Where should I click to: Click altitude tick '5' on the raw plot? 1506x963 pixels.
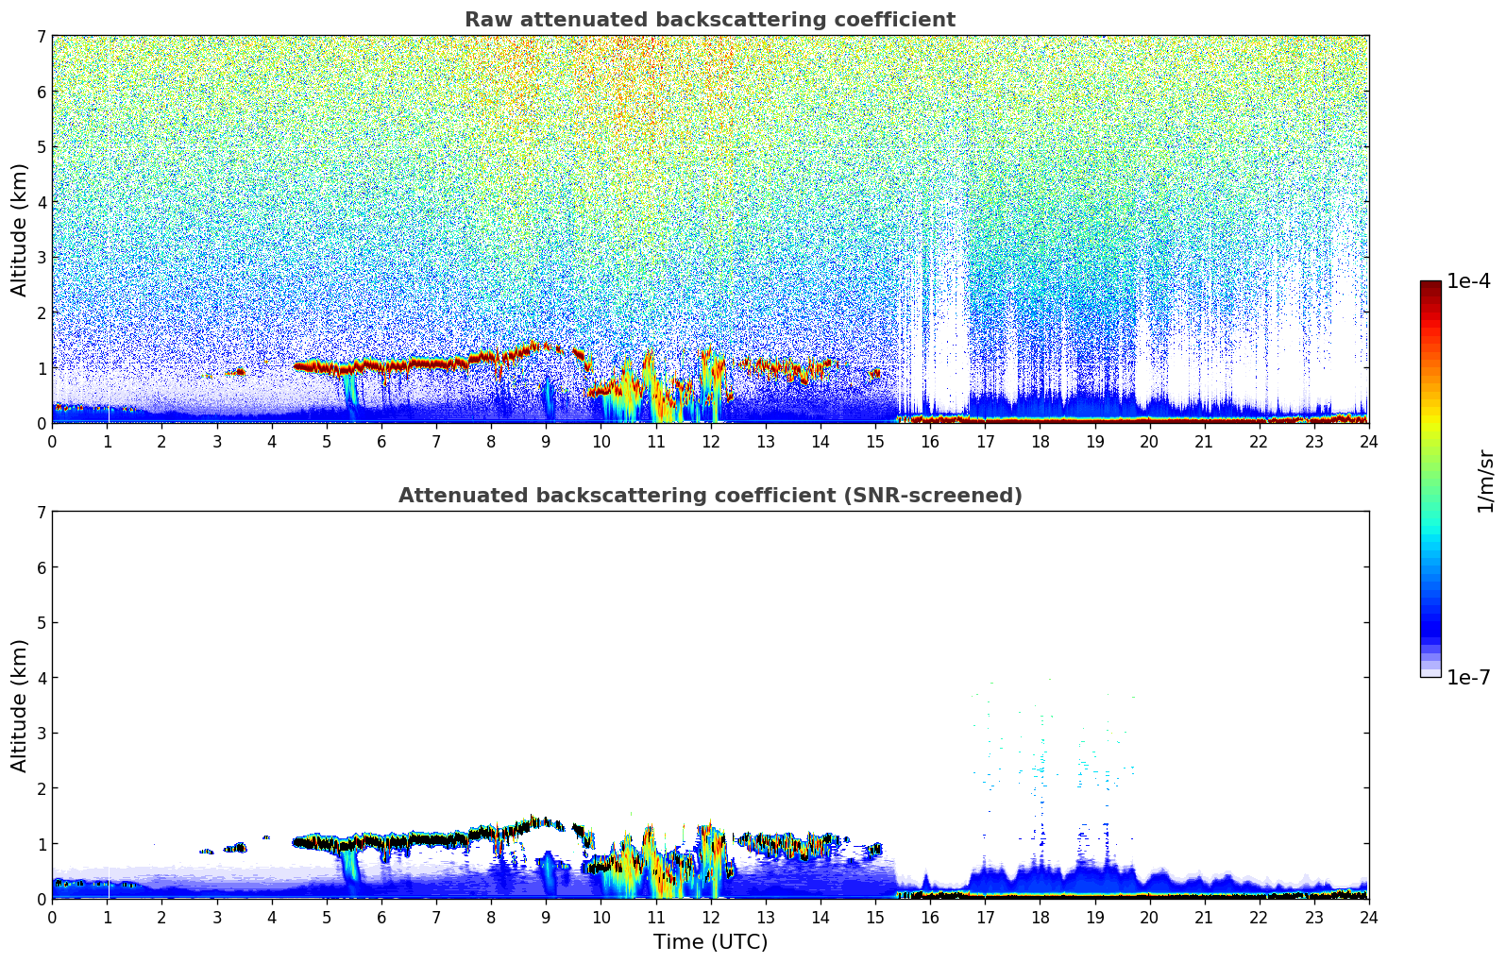[41, 147]
